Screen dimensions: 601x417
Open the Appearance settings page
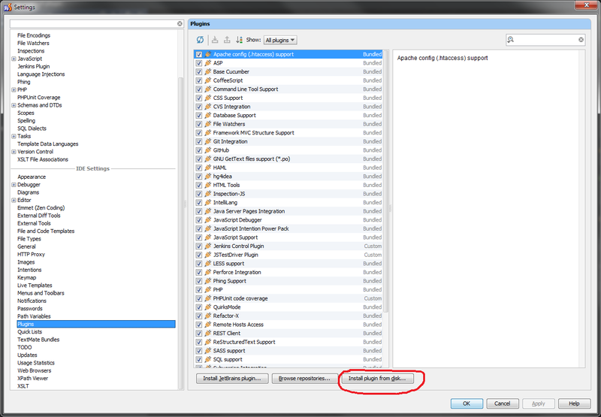coord(32,177)
